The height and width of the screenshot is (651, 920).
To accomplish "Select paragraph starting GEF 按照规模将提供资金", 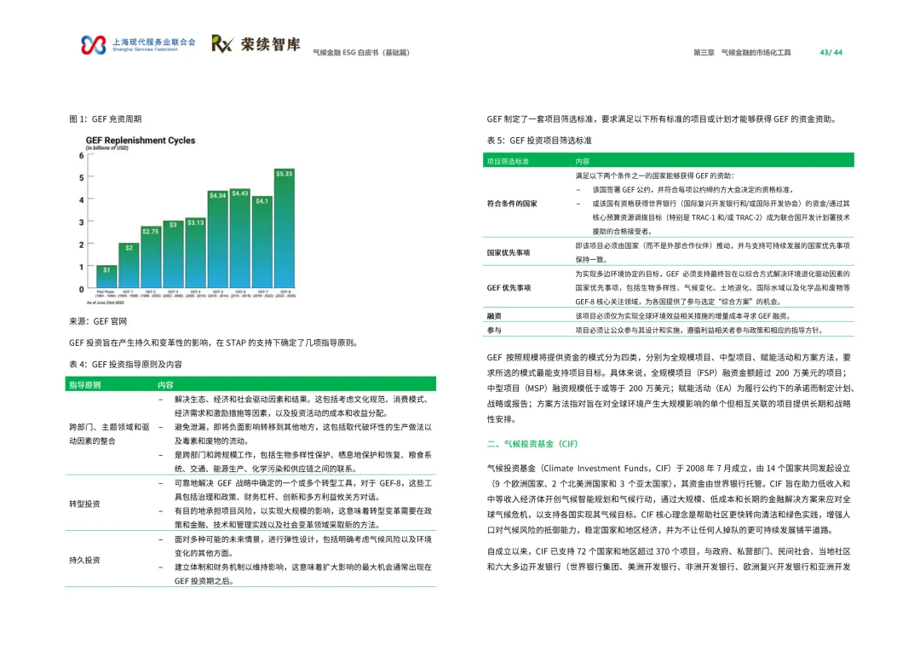I will [x=670, y=388].
